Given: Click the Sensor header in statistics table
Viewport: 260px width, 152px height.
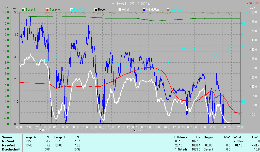Looking at the screenshot, I should pyautogui.click(x=7, y=137).
